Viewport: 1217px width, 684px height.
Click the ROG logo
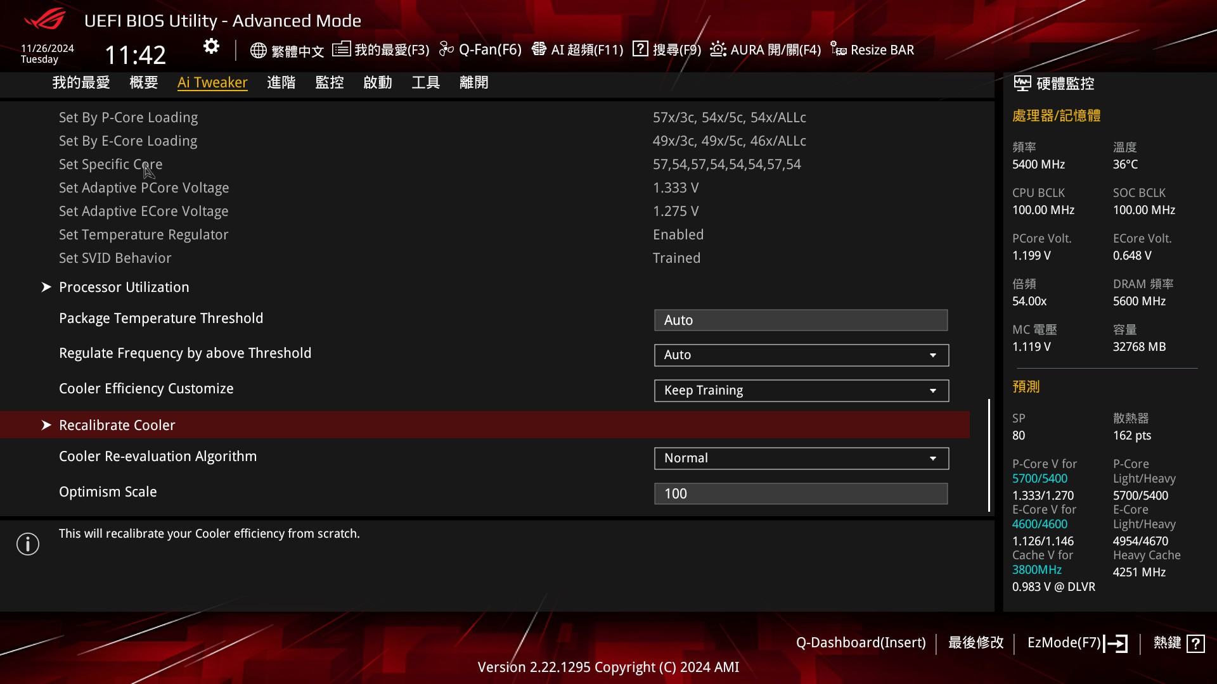pos(44,19)
